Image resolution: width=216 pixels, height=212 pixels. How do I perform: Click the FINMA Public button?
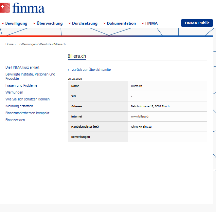point(197,23)
